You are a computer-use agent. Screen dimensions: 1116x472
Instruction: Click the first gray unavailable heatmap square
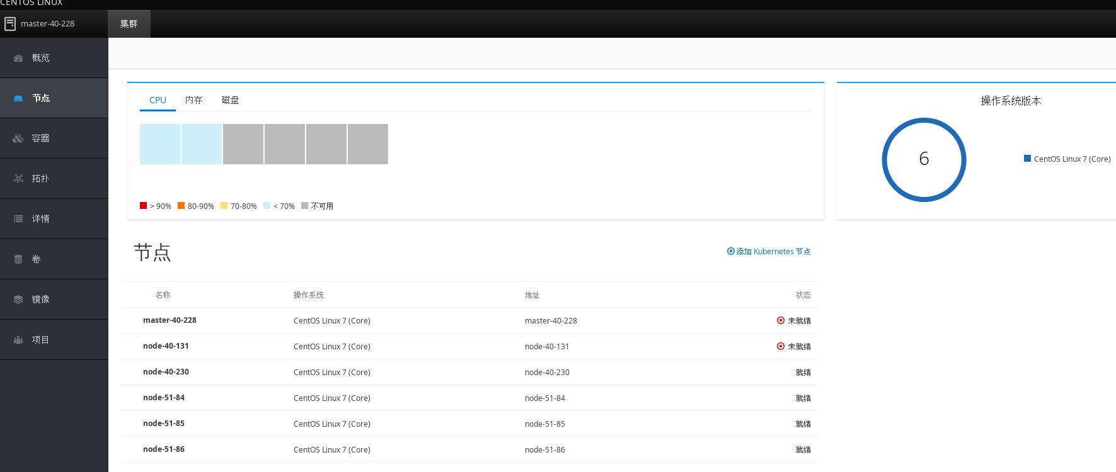[x=243, y=144]
